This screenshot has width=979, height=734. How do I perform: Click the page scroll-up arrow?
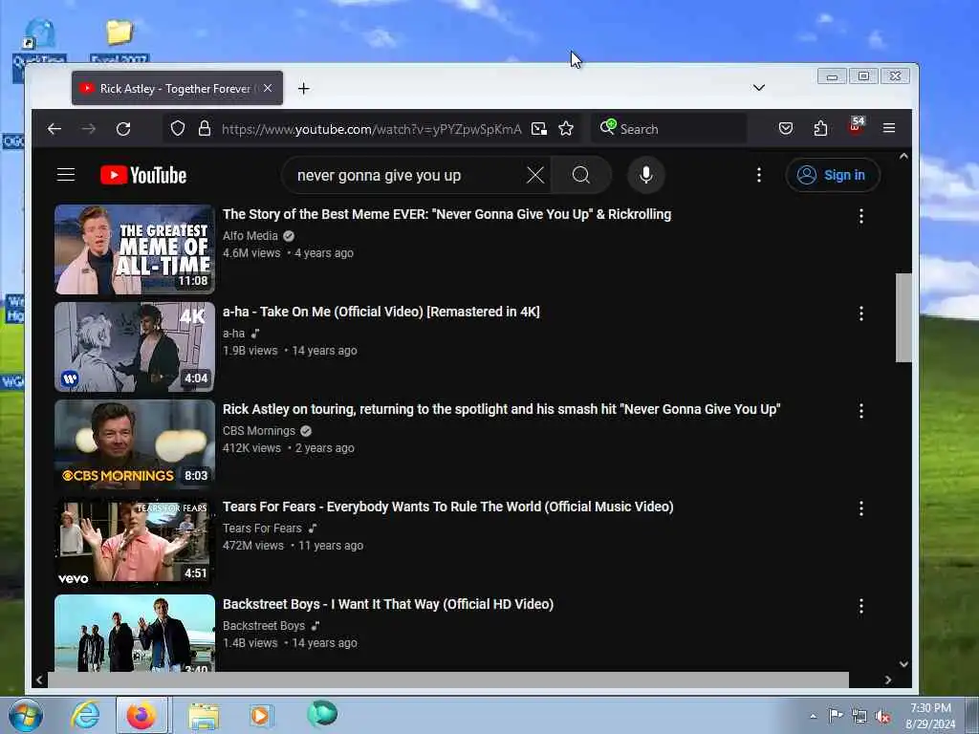click(903, 157)
